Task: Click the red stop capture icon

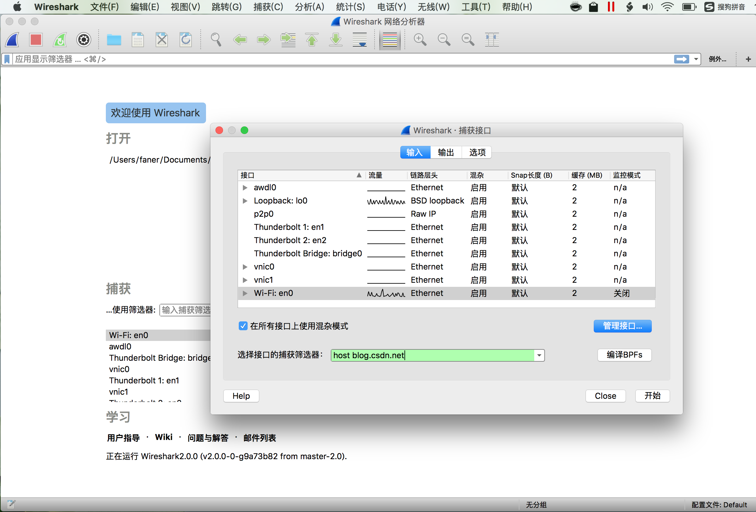Action: click(x=36, y=40)
